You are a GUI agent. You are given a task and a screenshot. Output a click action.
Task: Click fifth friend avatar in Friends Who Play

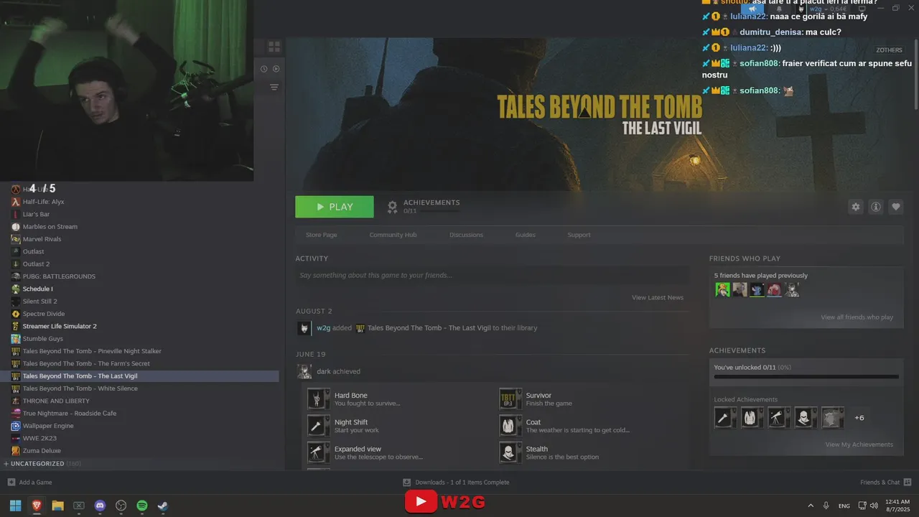(x=792, y=289)
